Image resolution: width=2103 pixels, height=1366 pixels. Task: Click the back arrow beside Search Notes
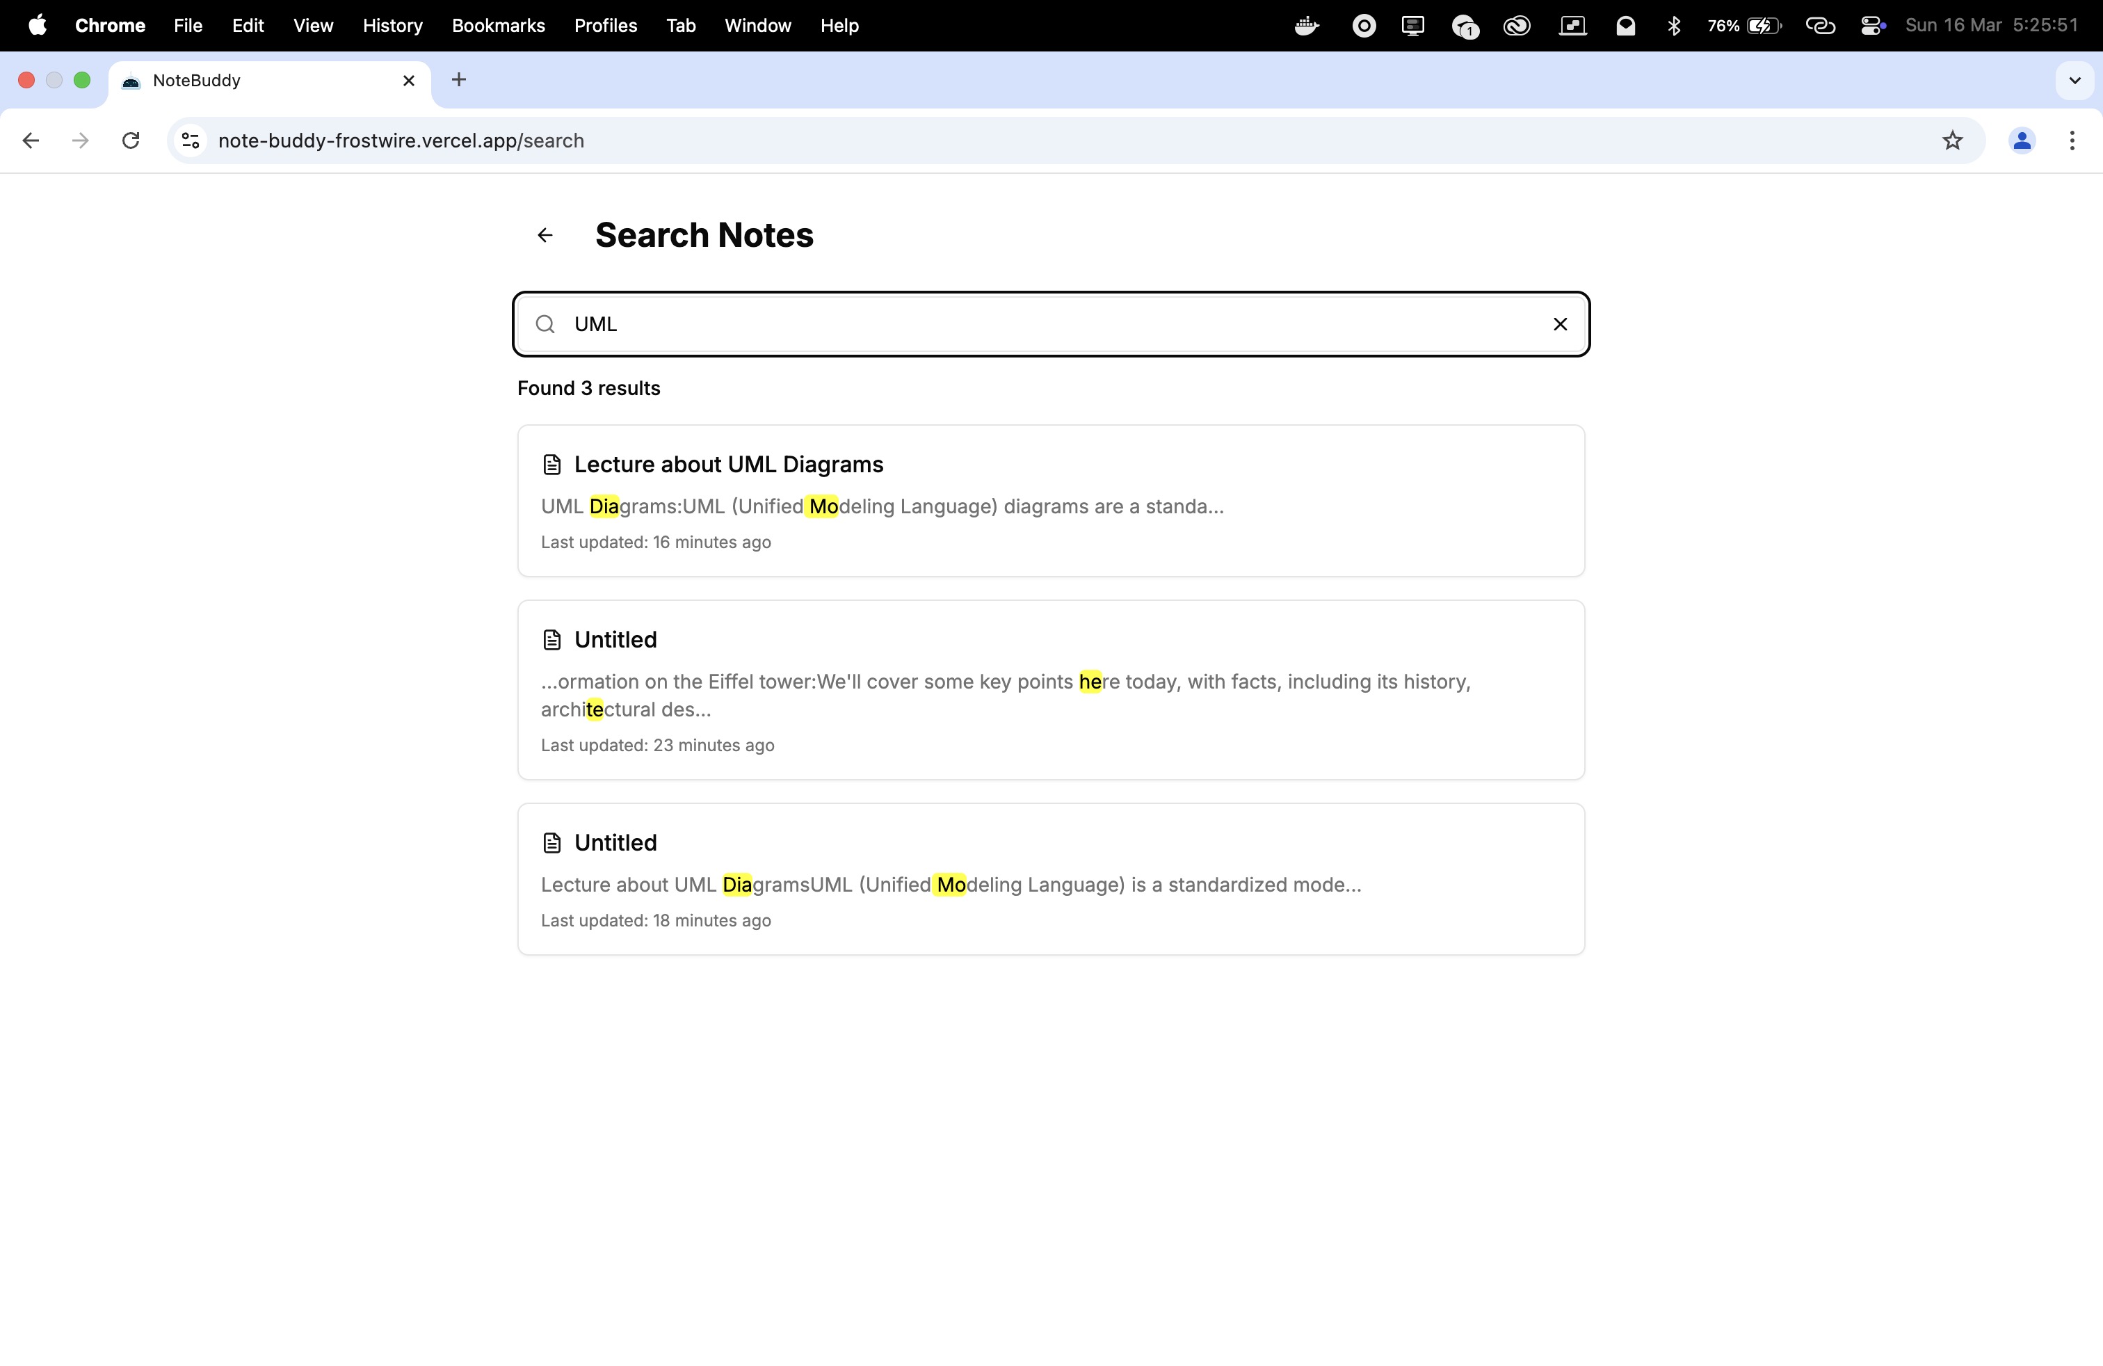545,235
